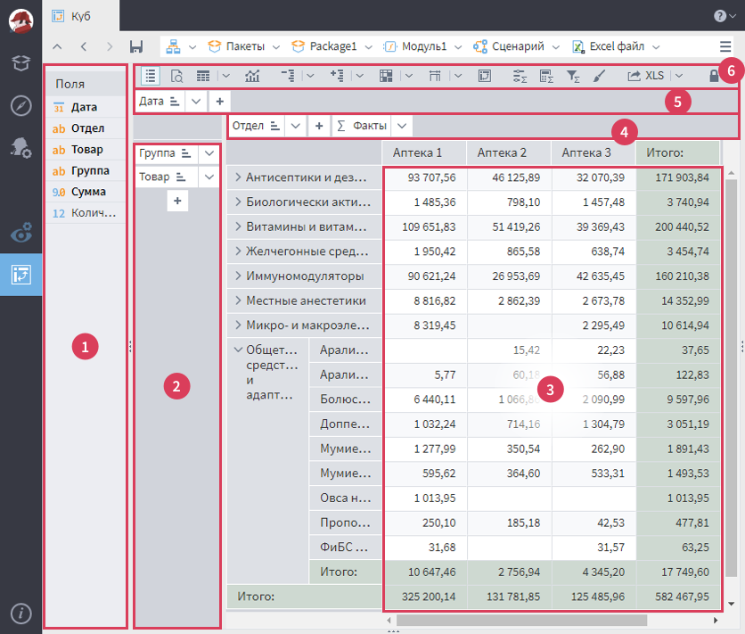Expand the Иммуномодуляторы group row
745x634 pixels.
[x=238, y=276]
